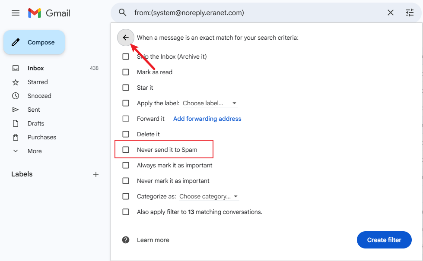Open the Inbox folder

click(x=36, y=68)
